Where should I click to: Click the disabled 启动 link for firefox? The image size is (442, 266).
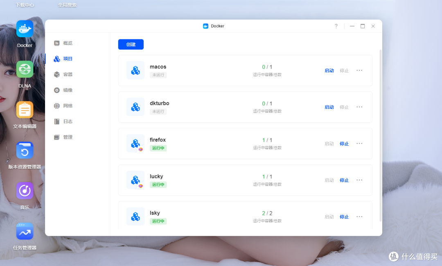(x=329, y=144)
